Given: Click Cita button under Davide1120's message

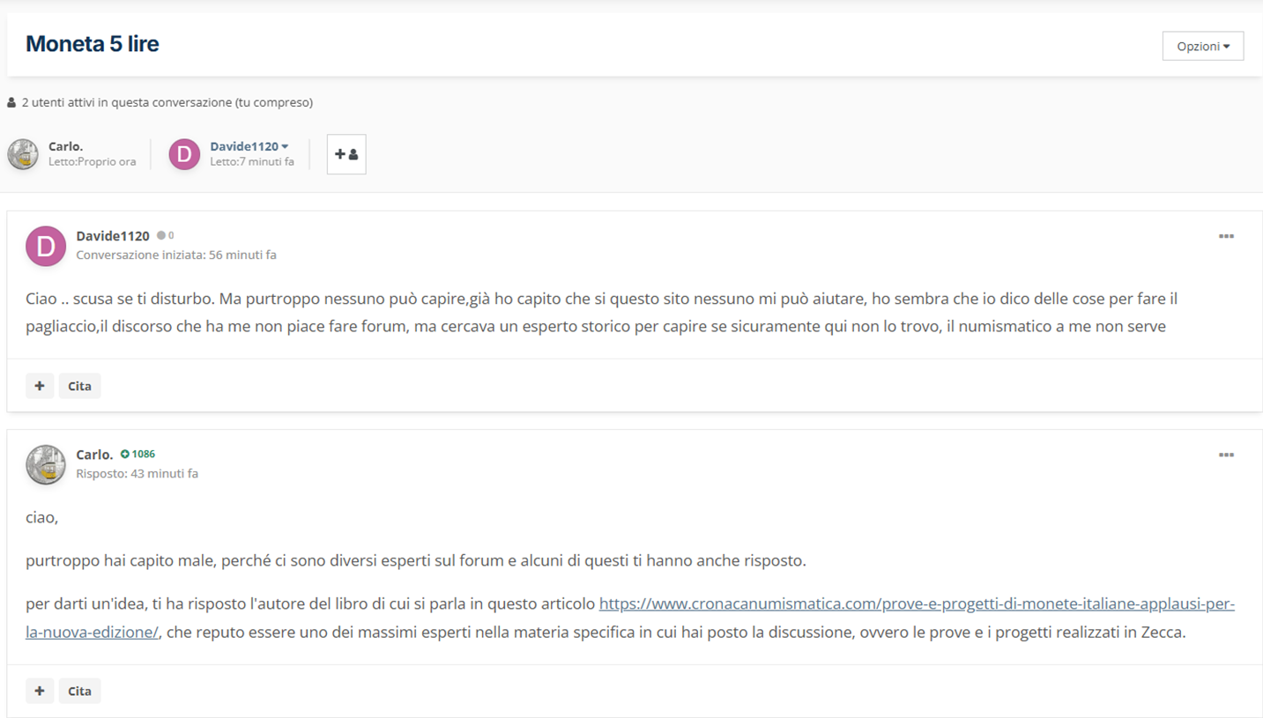Looking at the screenshot, I should (x=79, y=386).
